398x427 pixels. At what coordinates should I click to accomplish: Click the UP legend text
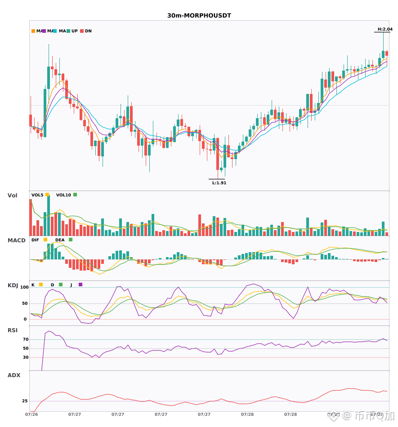tap(75, 31)
